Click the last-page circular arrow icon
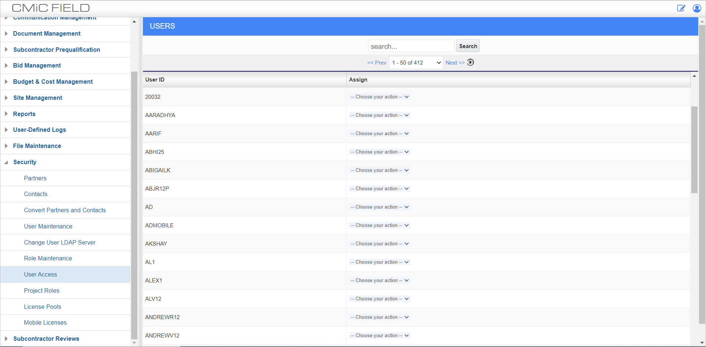Image resolution: width=706 pixels, height=347 pixels. pyautogui.click(x=471, y=62)
